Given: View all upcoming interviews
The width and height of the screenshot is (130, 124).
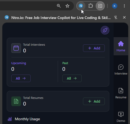Looking at the screenshot, I should point(21,78).
